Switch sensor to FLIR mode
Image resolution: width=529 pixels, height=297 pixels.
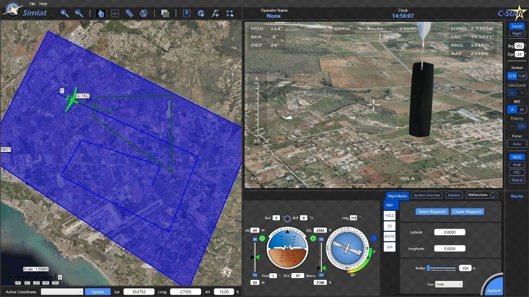pos(522,76)
